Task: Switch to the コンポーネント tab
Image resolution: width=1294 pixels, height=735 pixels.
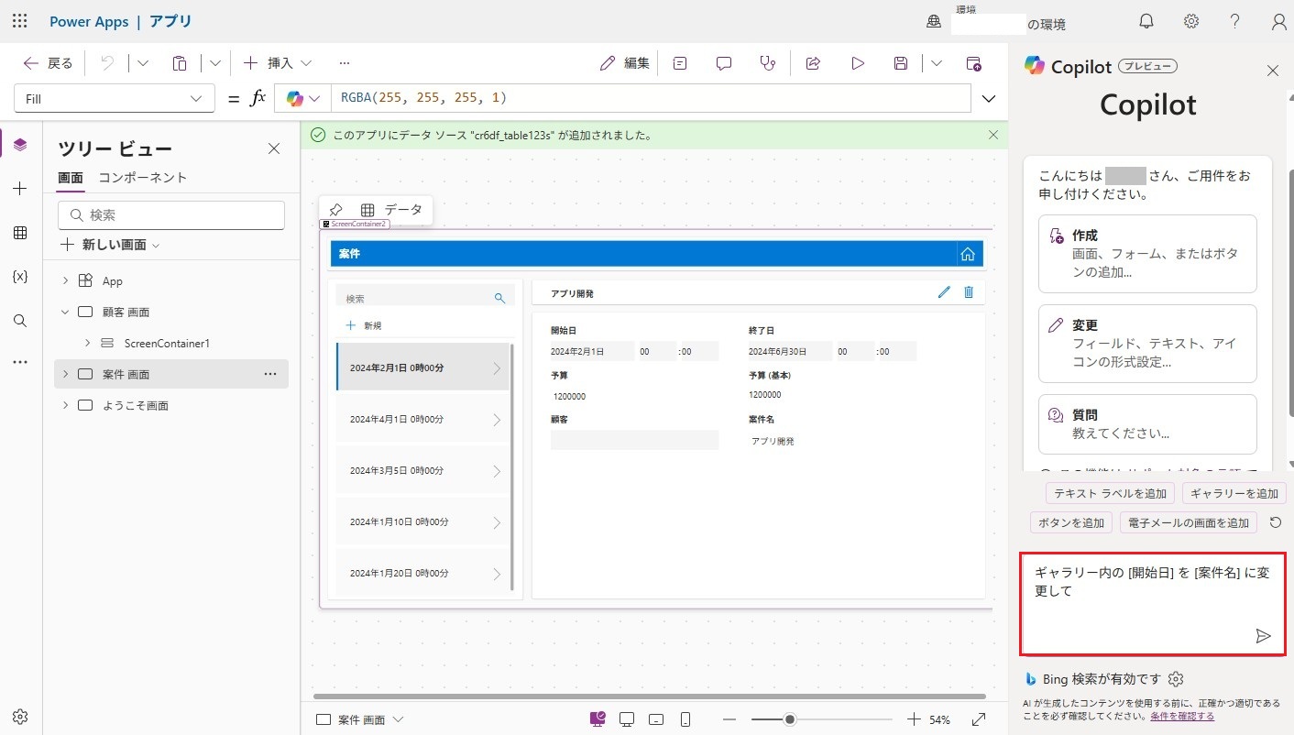Action: coord(142,178)
